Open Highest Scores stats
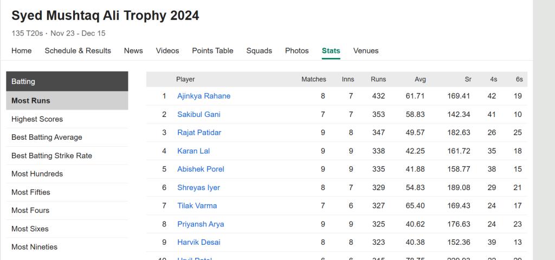555x260 pixels. 67,119
